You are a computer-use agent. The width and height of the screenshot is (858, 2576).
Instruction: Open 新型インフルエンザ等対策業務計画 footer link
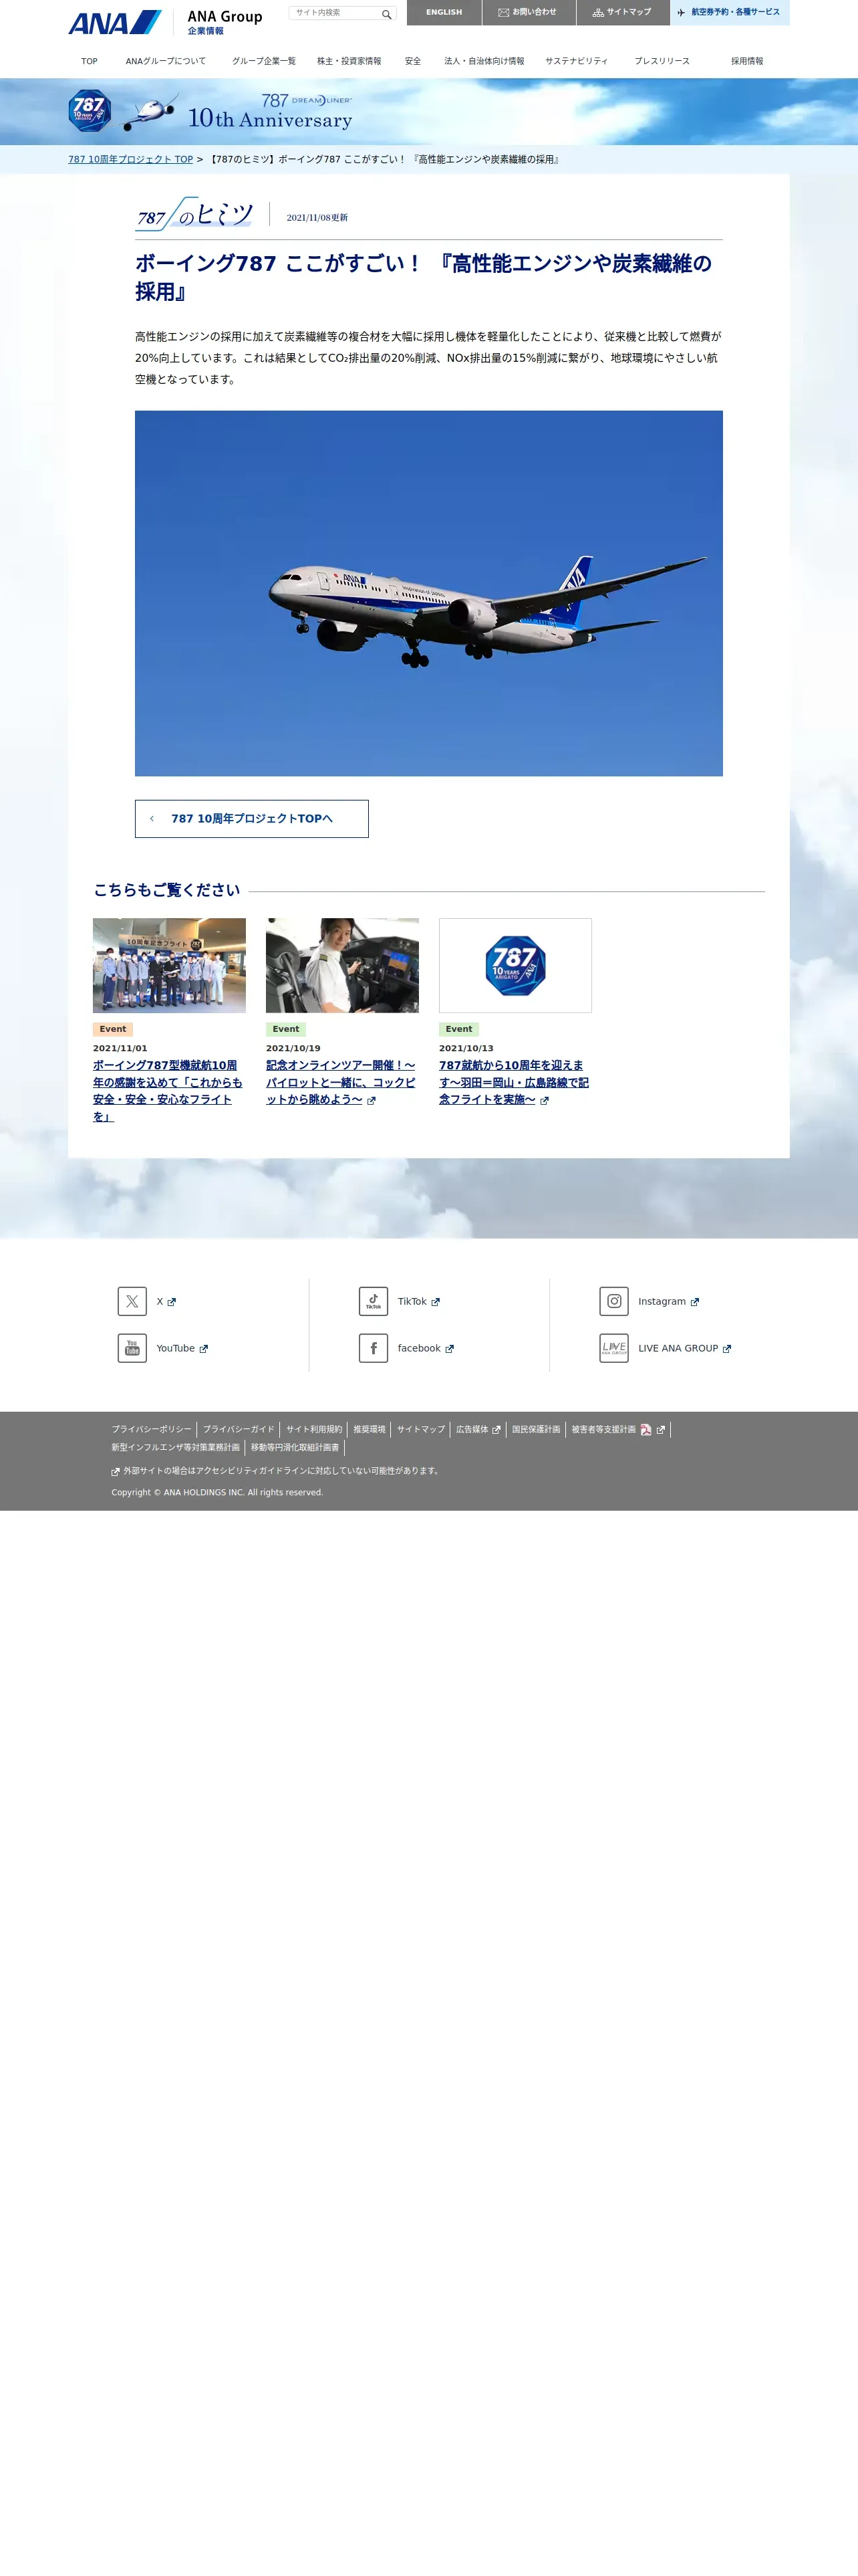tap(176, 1447)
